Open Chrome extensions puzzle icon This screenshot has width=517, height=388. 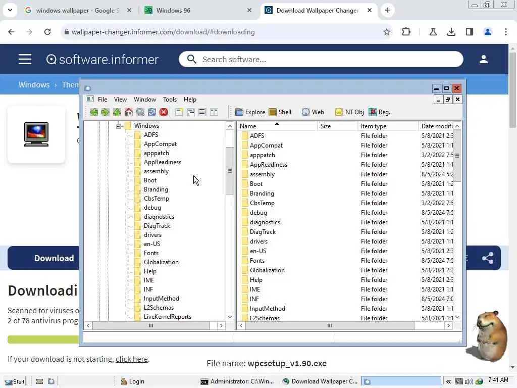click(406, 32)
